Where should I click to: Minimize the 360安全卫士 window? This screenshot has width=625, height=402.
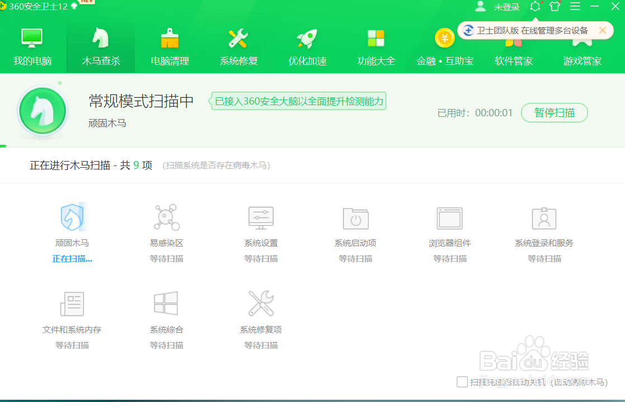click(595, 6)
